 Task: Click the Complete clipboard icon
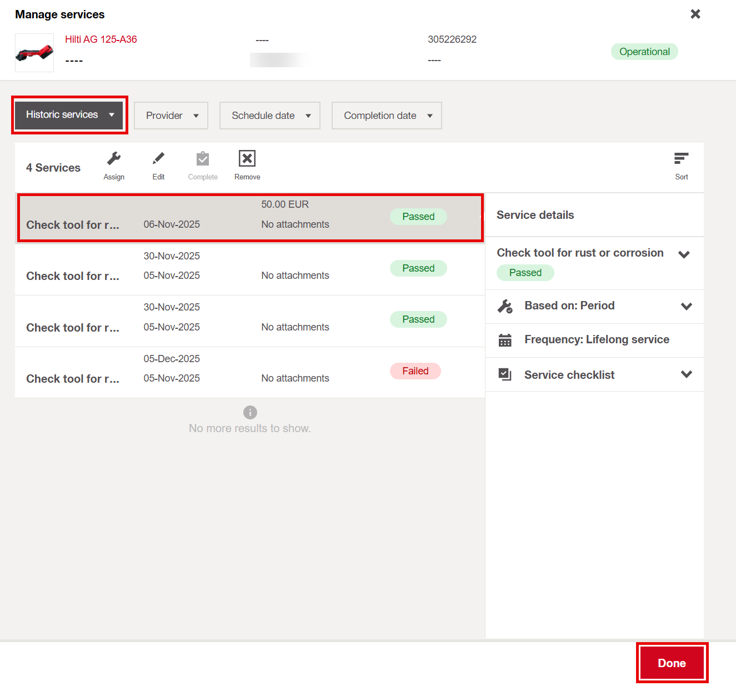coord(203,159)
